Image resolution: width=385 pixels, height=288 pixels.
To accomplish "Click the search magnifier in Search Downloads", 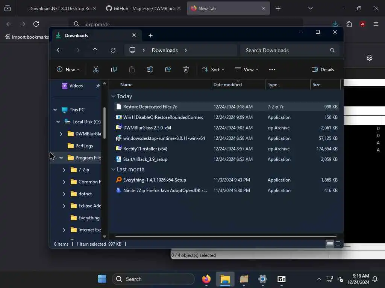I will (332, 50).
